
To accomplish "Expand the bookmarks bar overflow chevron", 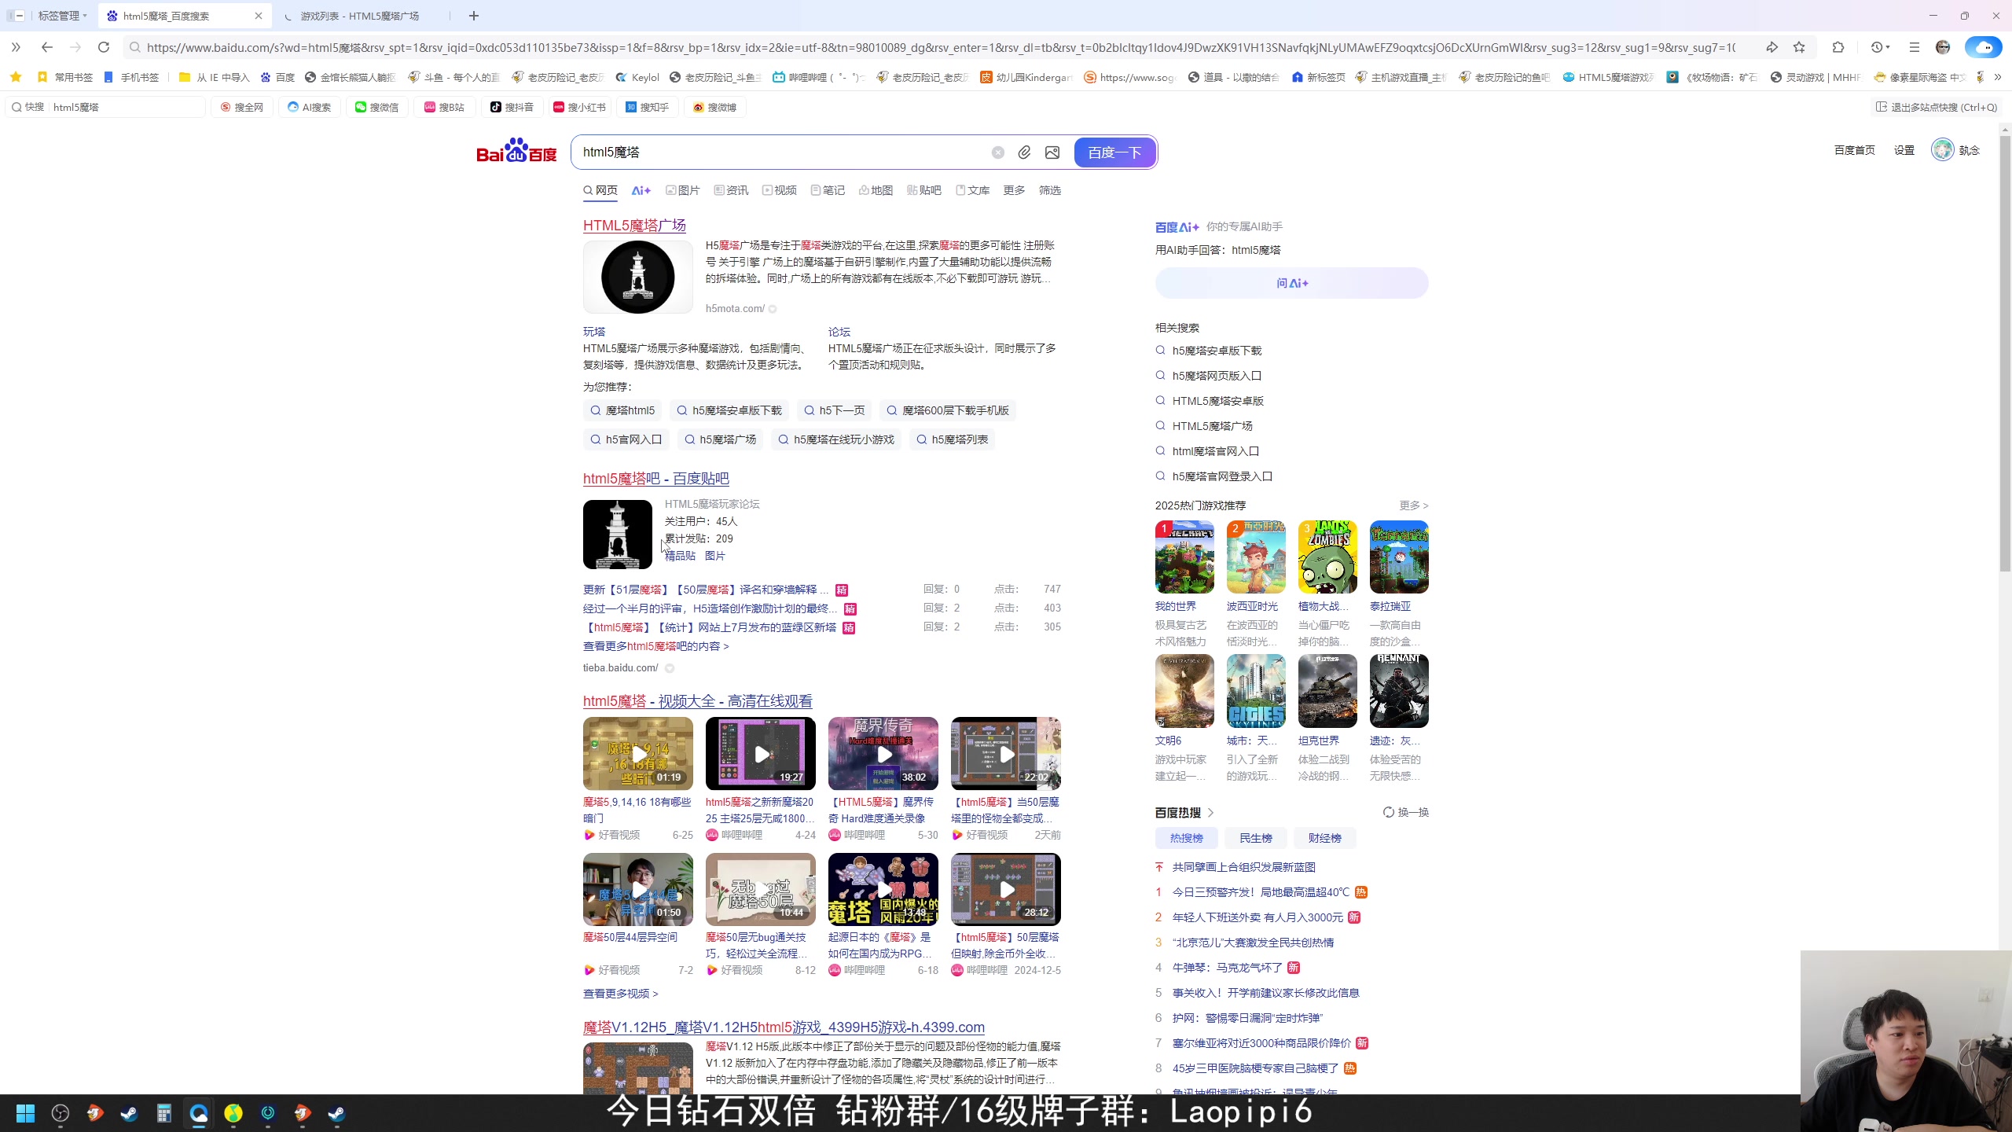I will (1998, 77).
